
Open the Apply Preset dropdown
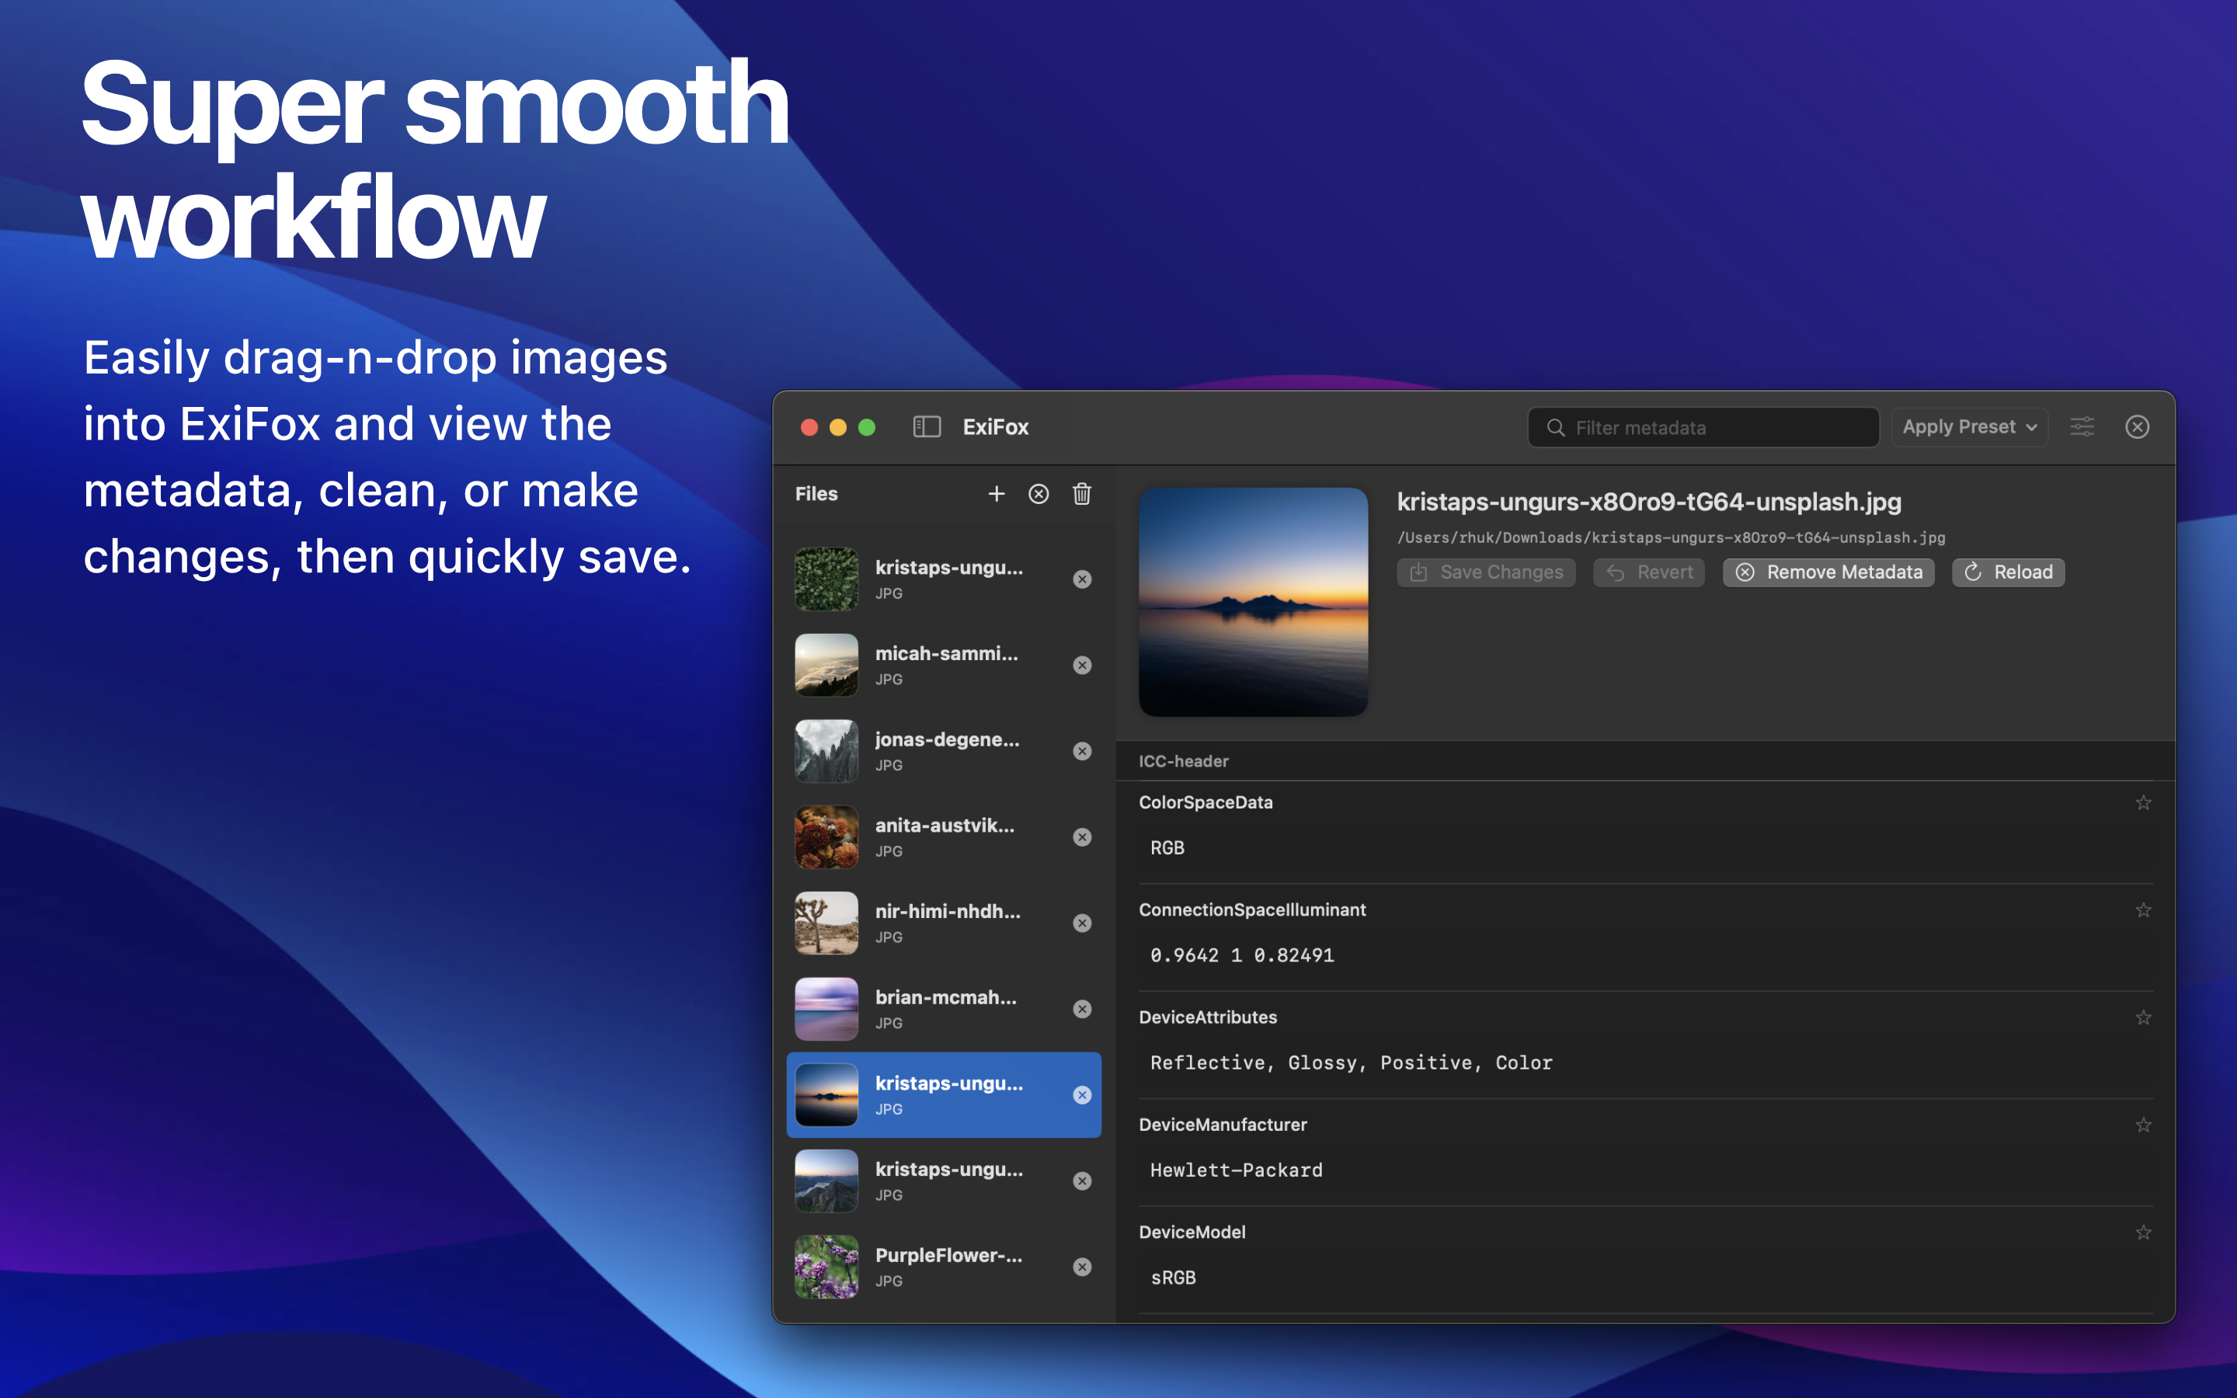[x=1969, y=427]
